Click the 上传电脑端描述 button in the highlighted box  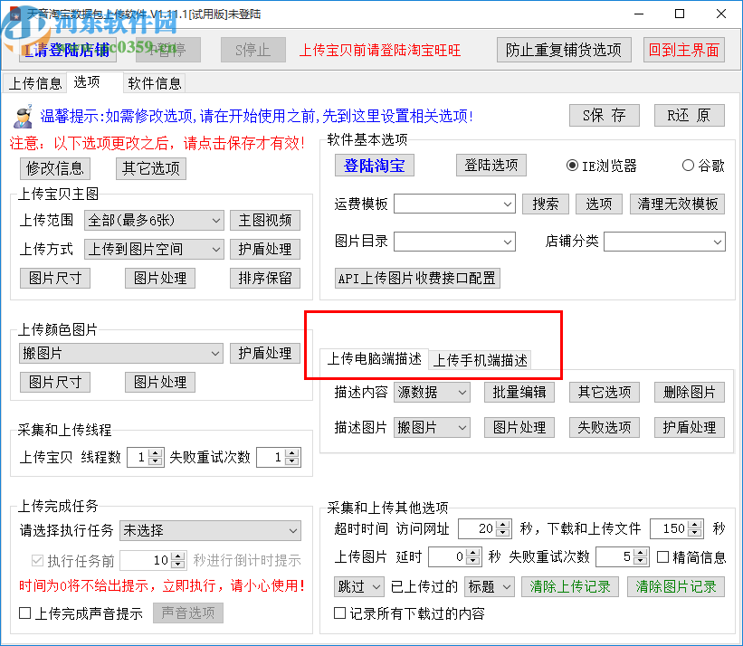376,358
